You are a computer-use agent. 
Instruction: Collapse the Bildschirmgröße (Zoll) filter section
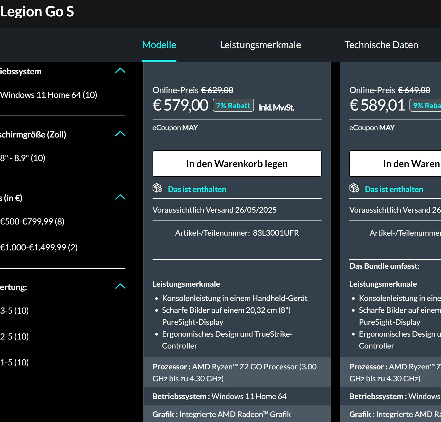[x=120, y=134]
